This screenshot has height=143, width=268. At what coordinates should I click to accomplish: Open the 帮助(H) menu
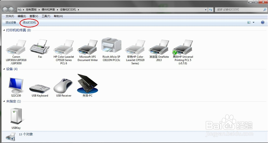pos(58,16)
